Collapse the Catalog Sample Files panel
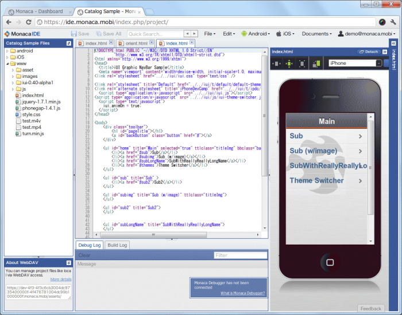402x315 pixels. 69,43
